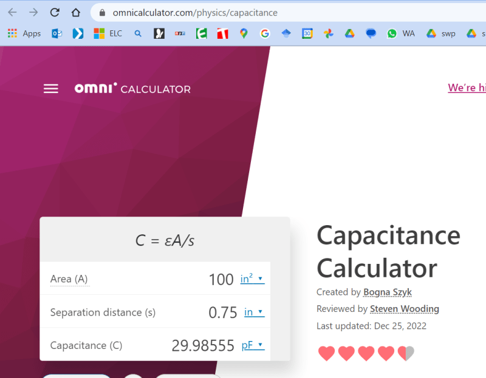The width and height of the screenshot is (486, 378).
Task: Edit the Separation distance value 0.75
Action: pyautogui.click(x=222, y=312)
